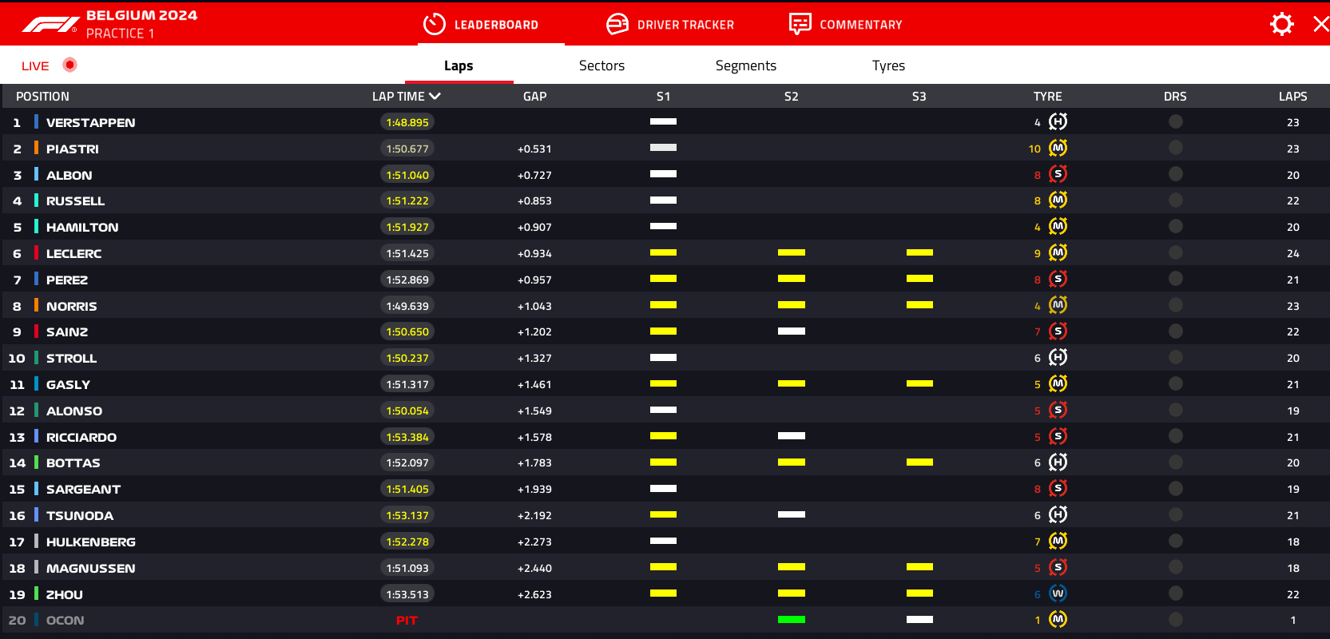This screenshot has height=639, width=1330.
Task: Click Stroll's lap time 1:50.237
Action: (x=407, y=358)
